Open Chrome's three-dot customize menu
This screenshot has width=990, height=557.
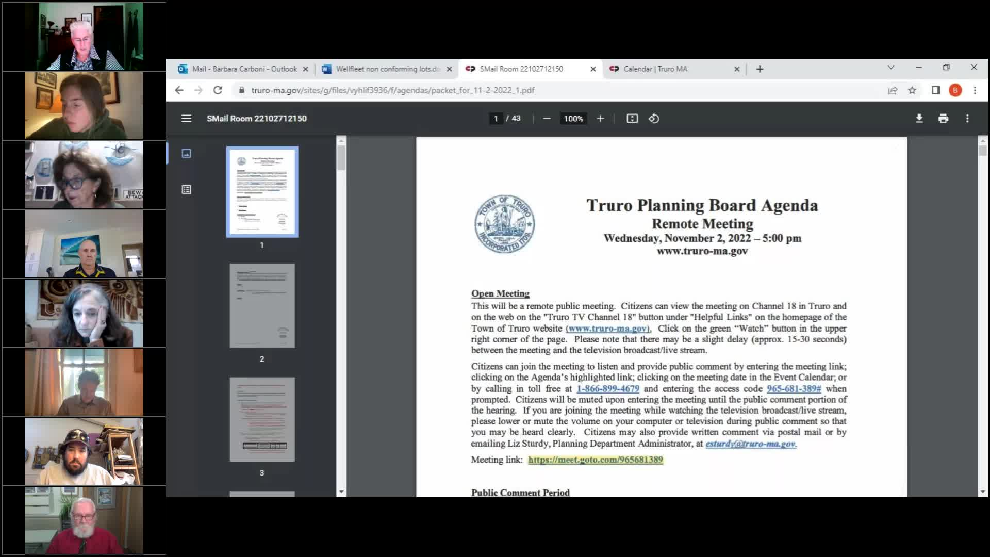(x=976, y=90)
